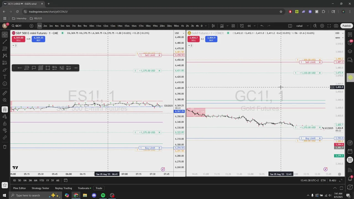Select the YTD date range

[41, 180]
